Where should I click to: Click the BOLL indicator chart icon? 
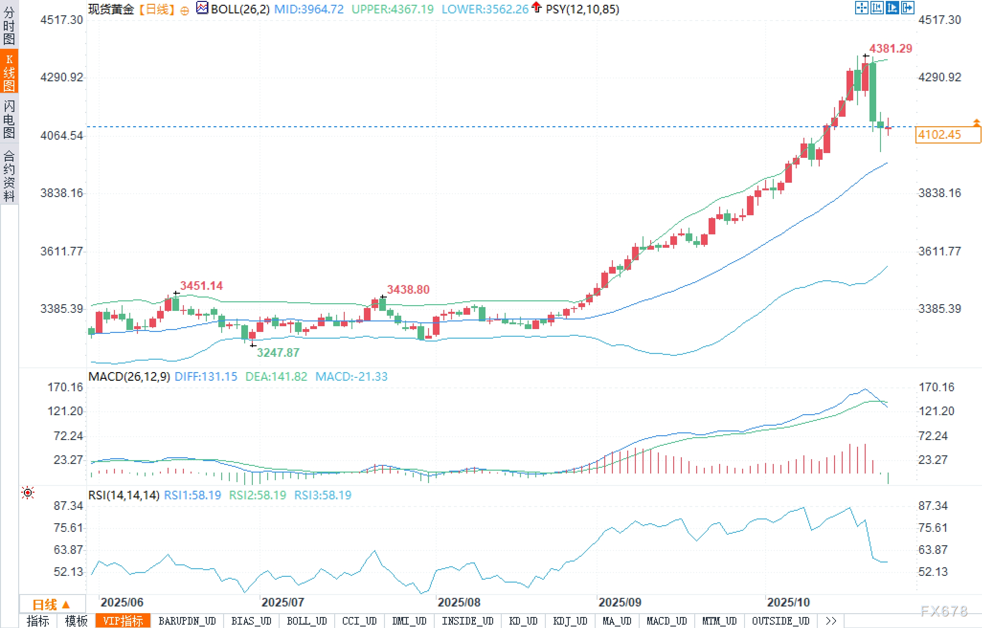click(202, 8)
